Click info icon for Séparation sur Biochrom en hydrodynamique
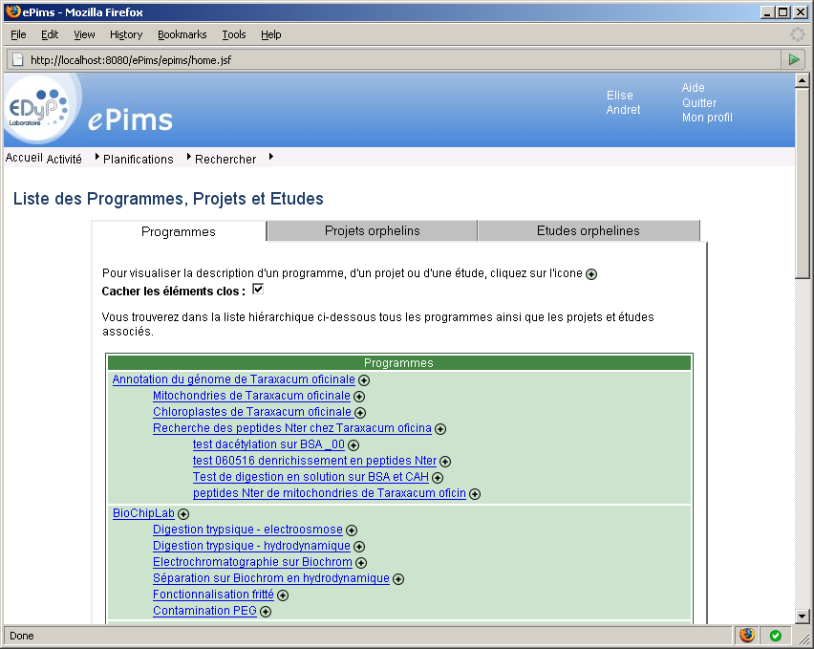Viewport: 814px width, 649px height. [x=398, y=578]
